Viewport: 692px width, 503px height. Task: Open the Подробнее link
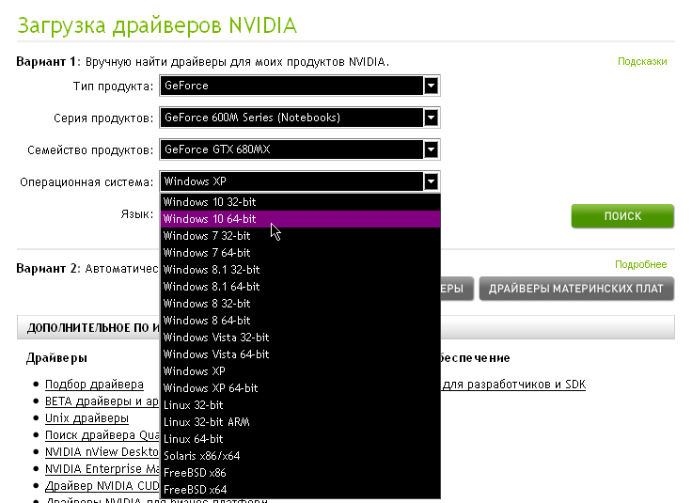tap(641, 264)
